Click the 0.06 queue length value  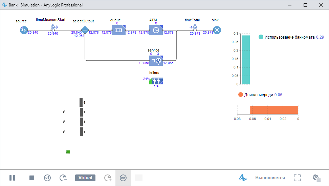278,95
